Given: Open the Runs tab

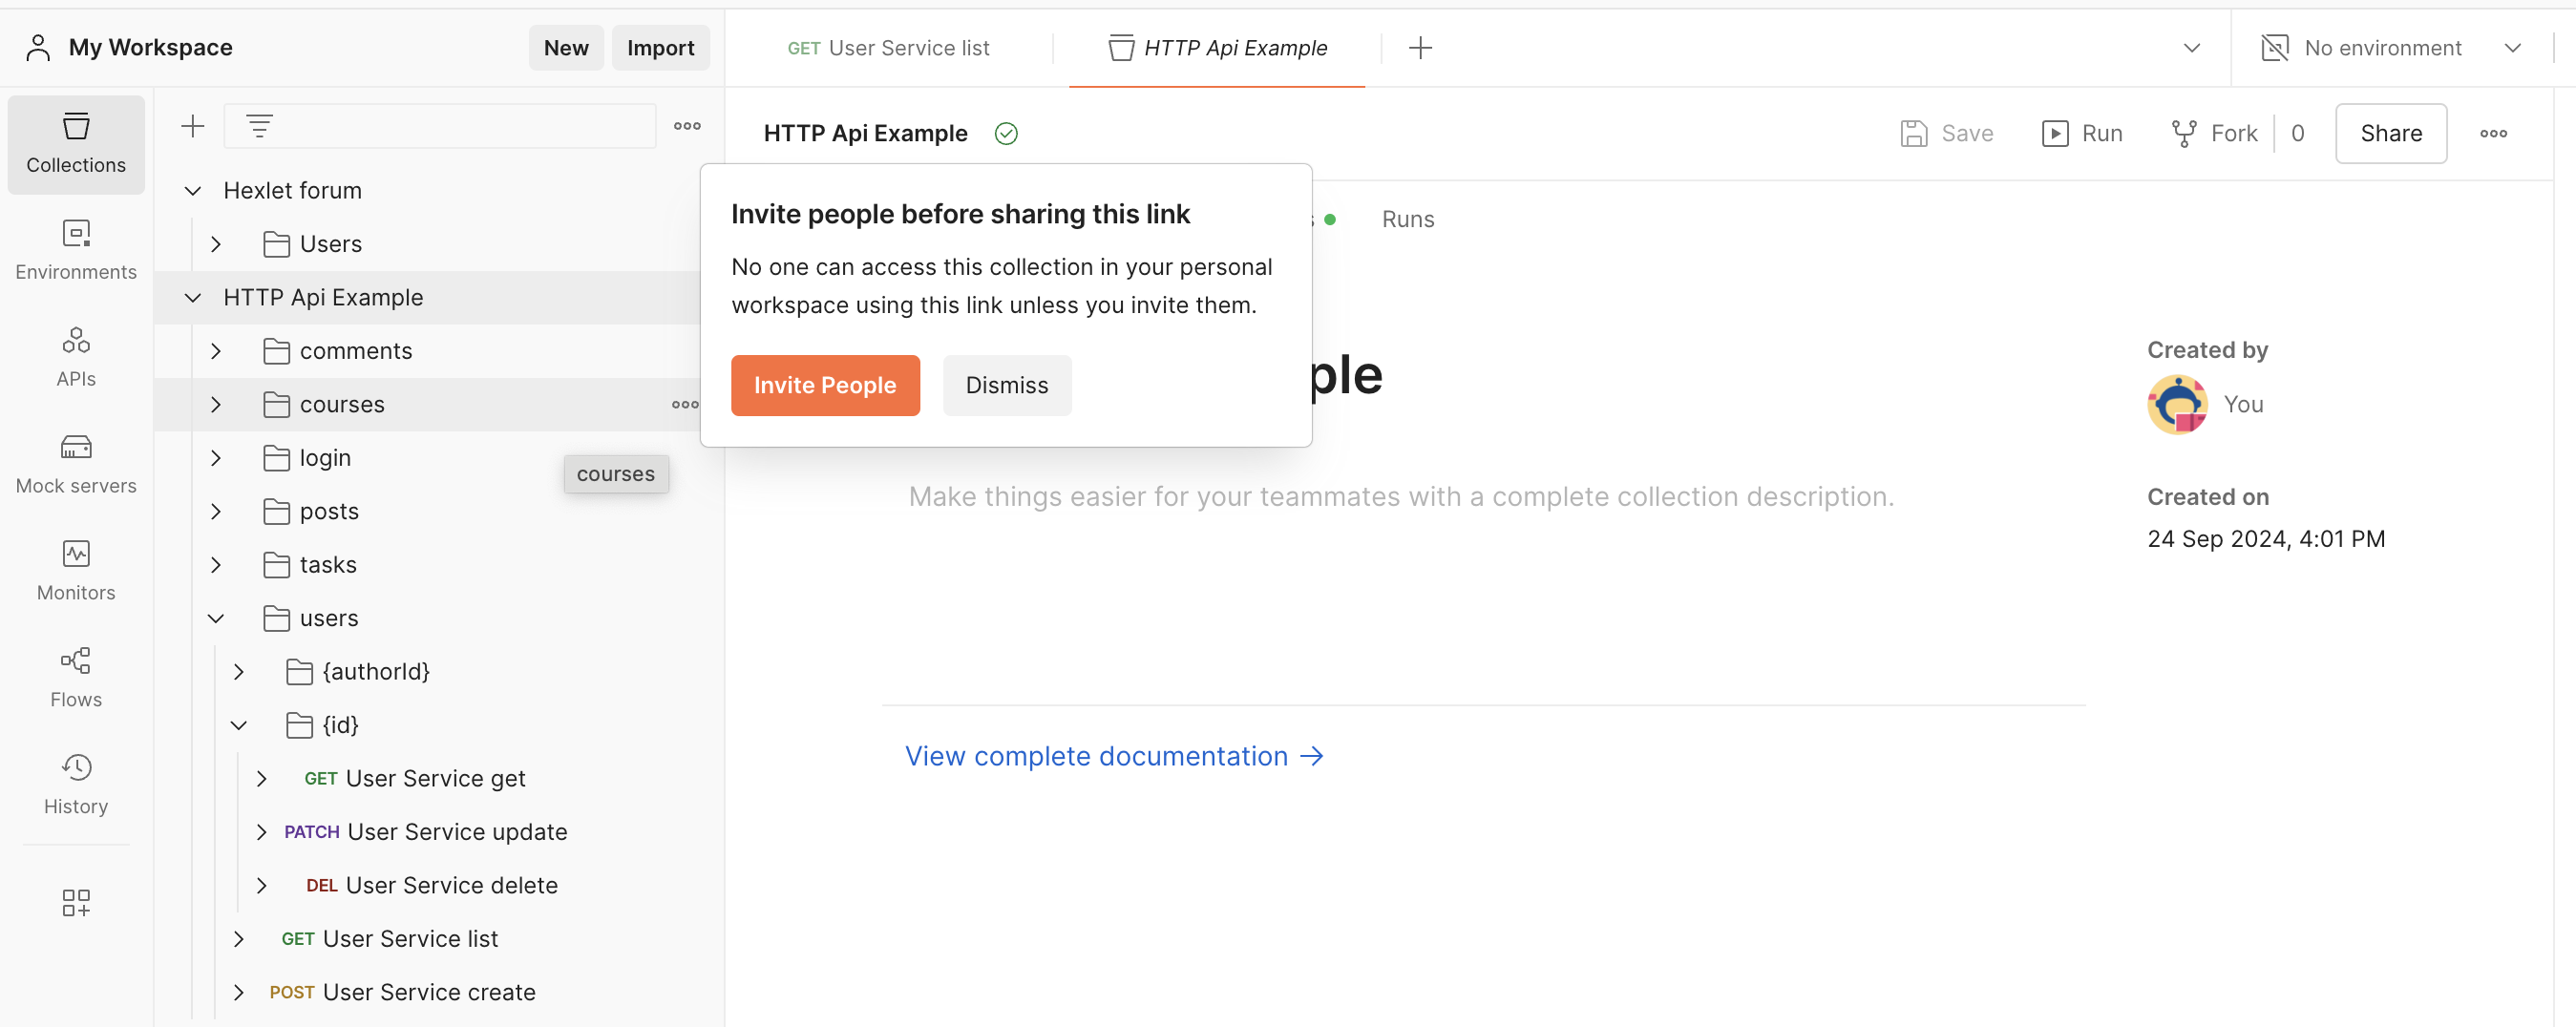Looking at the screenshot, I should 1407,219.
